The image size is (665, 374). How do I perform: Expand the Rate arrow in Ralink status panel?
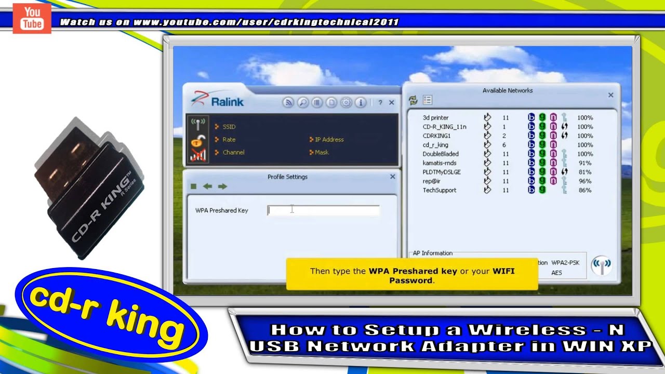[217, 140]
